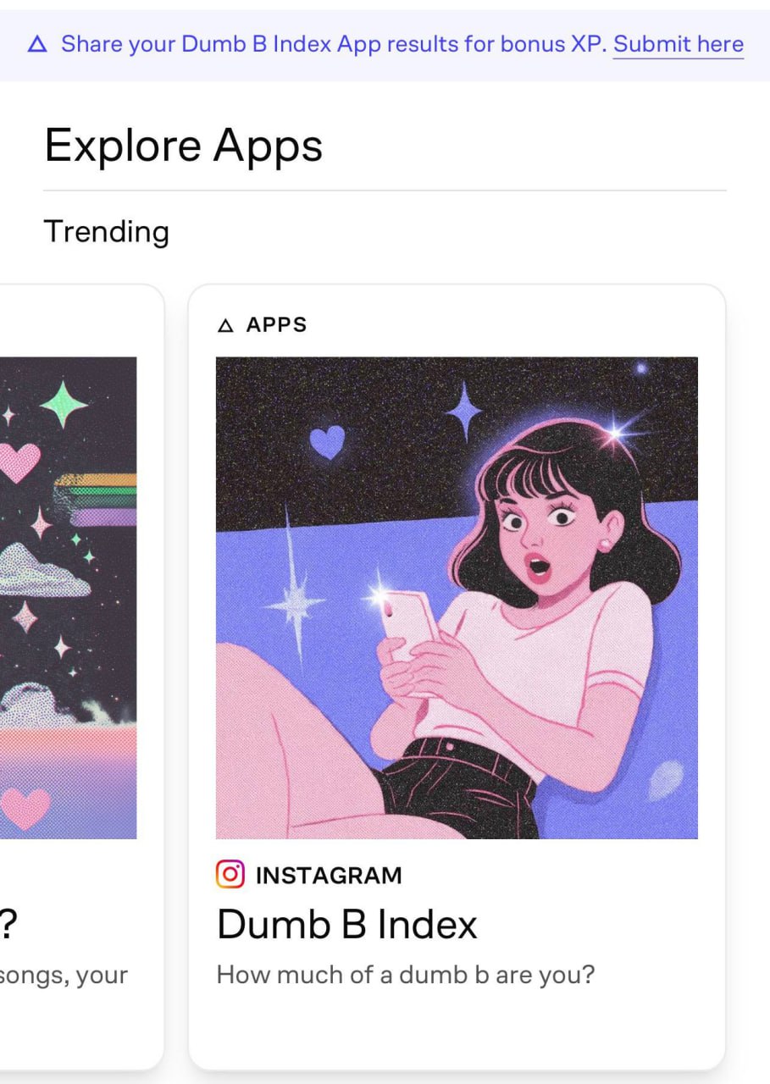
Task: Click the triangle icon beside APPS label
Action: [x=225, y=325]
